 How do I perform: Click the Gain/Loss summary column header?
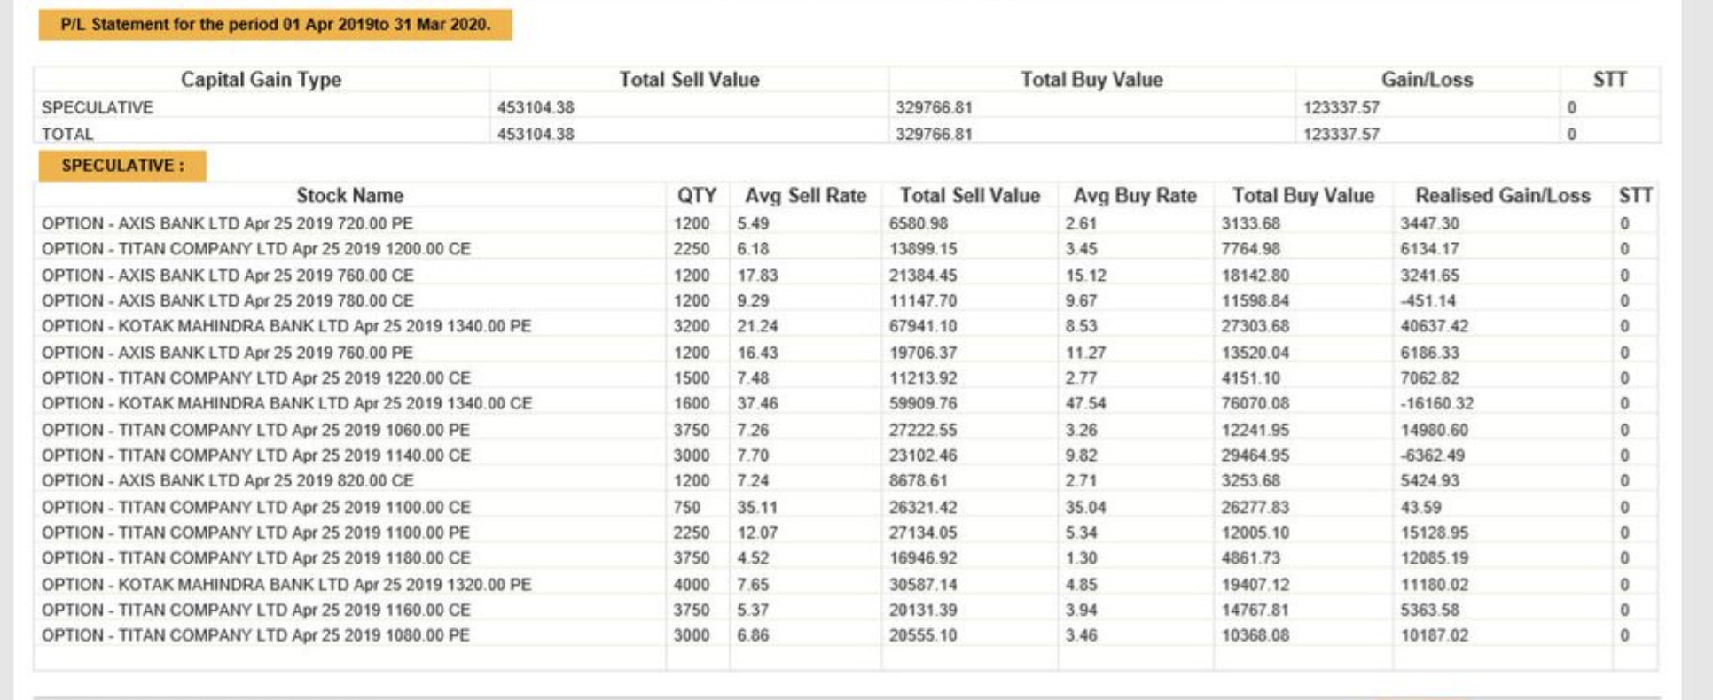click(1427, 80)
